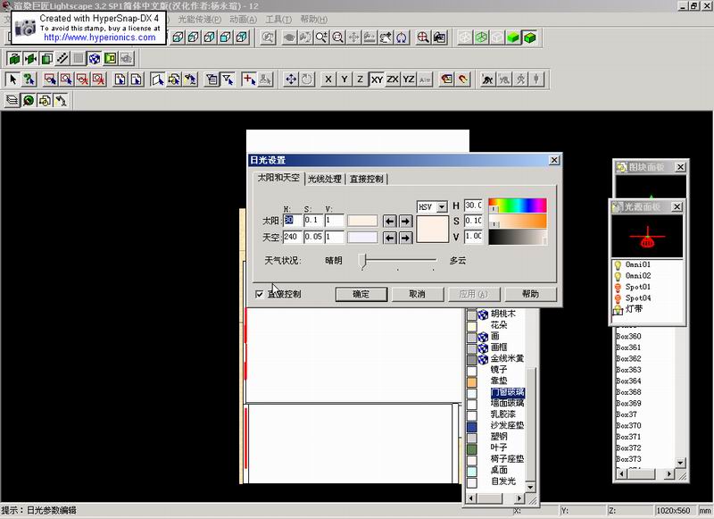Click the Omni01 light bulb icon

619,265
